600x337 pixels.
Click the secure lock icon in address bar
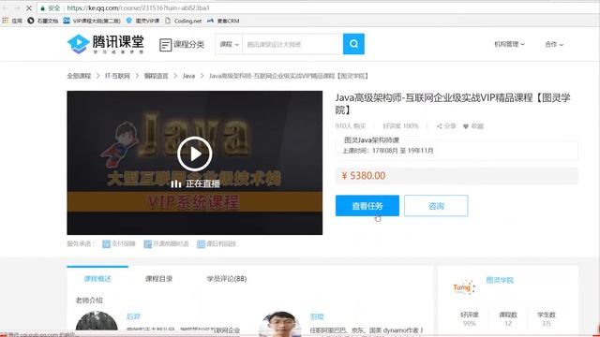click(x=42, y=7)
